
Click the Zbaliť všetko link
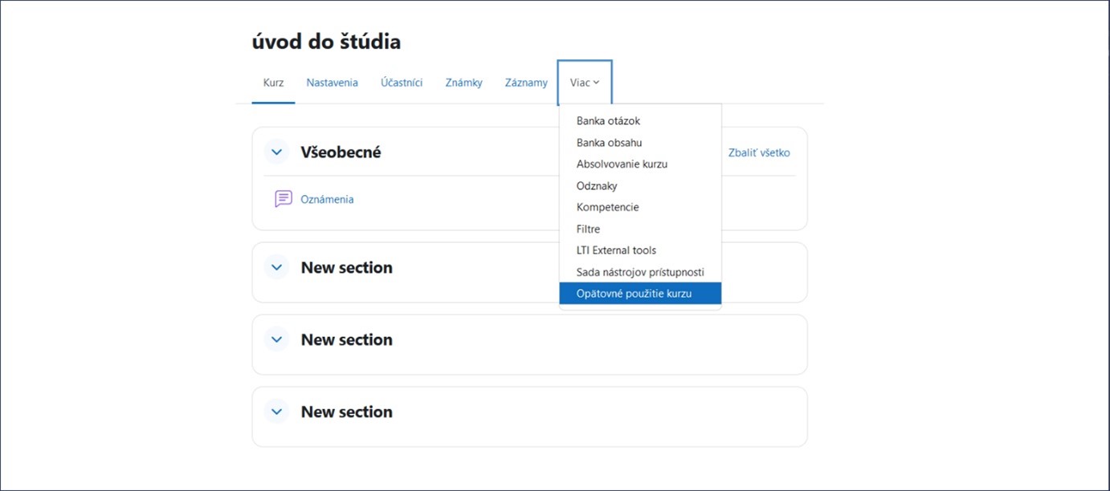click(x=759, y=152)
